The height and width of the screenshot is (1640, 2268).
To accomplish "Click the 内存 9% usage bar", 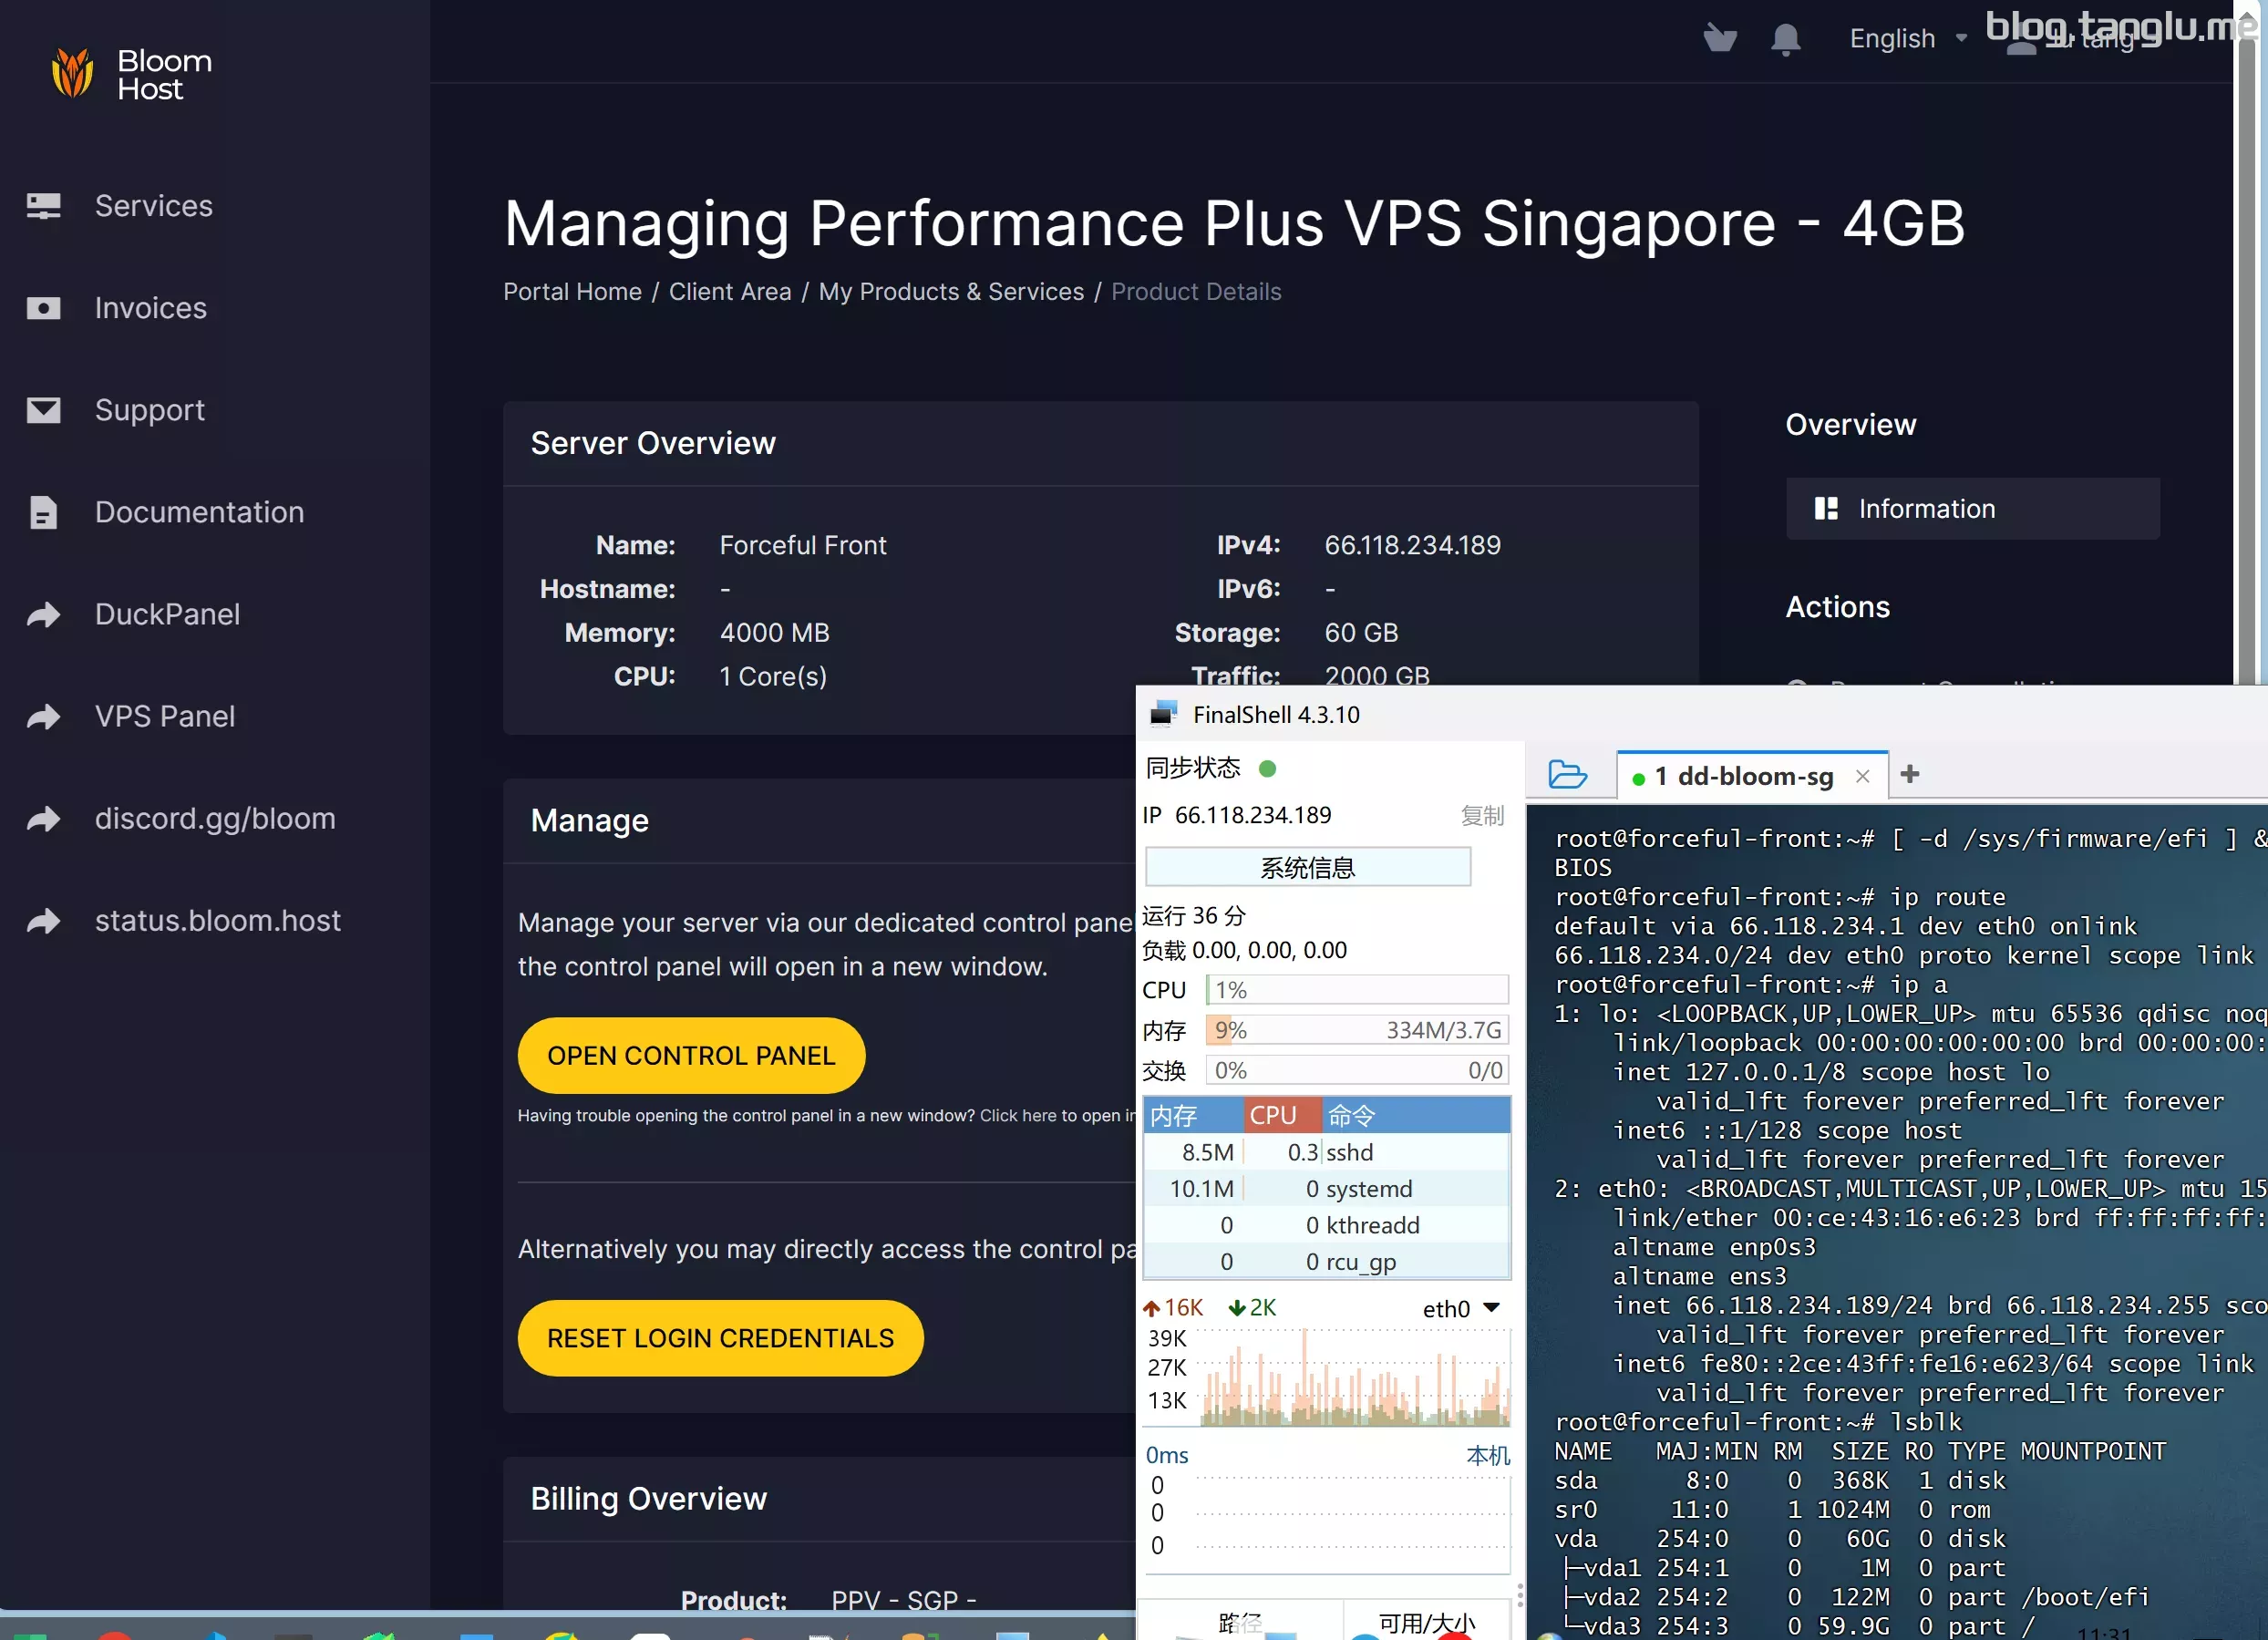I will coord(1357,1030).
